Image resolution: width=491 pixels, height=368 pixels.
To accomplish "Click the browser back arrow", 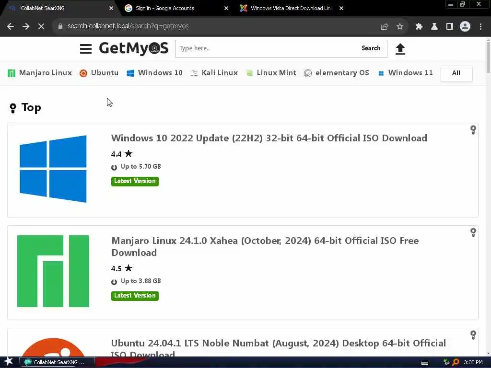I will (11, 26).
